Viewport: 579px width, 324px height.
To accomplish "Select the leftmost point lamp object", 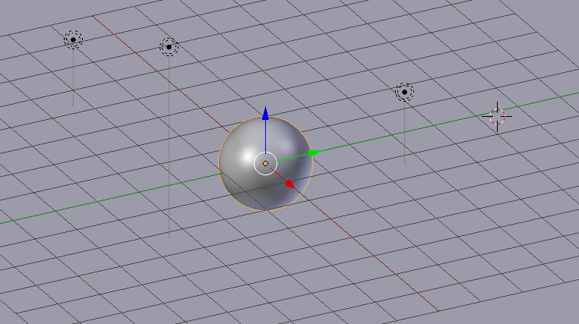I will pyautogui.click(x=73, y=39).
